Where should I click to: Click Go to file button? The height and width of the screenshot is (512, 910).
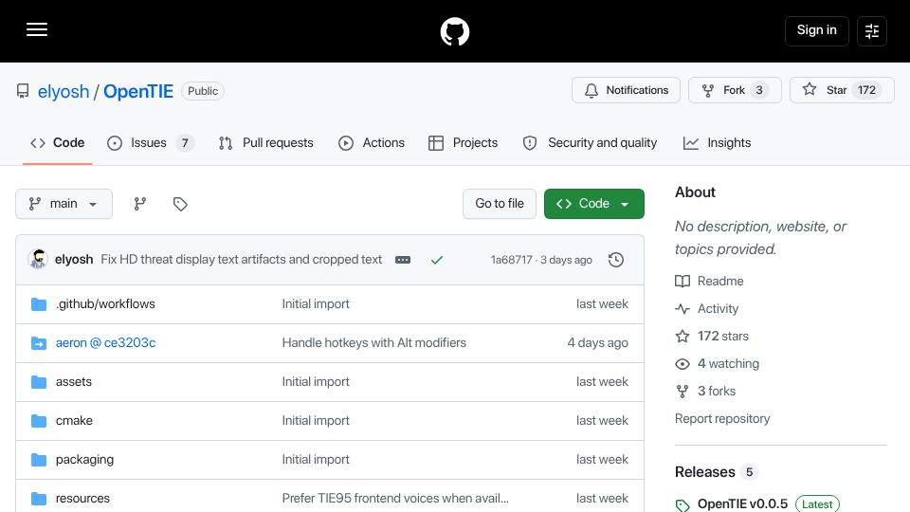tap(500, 204)
